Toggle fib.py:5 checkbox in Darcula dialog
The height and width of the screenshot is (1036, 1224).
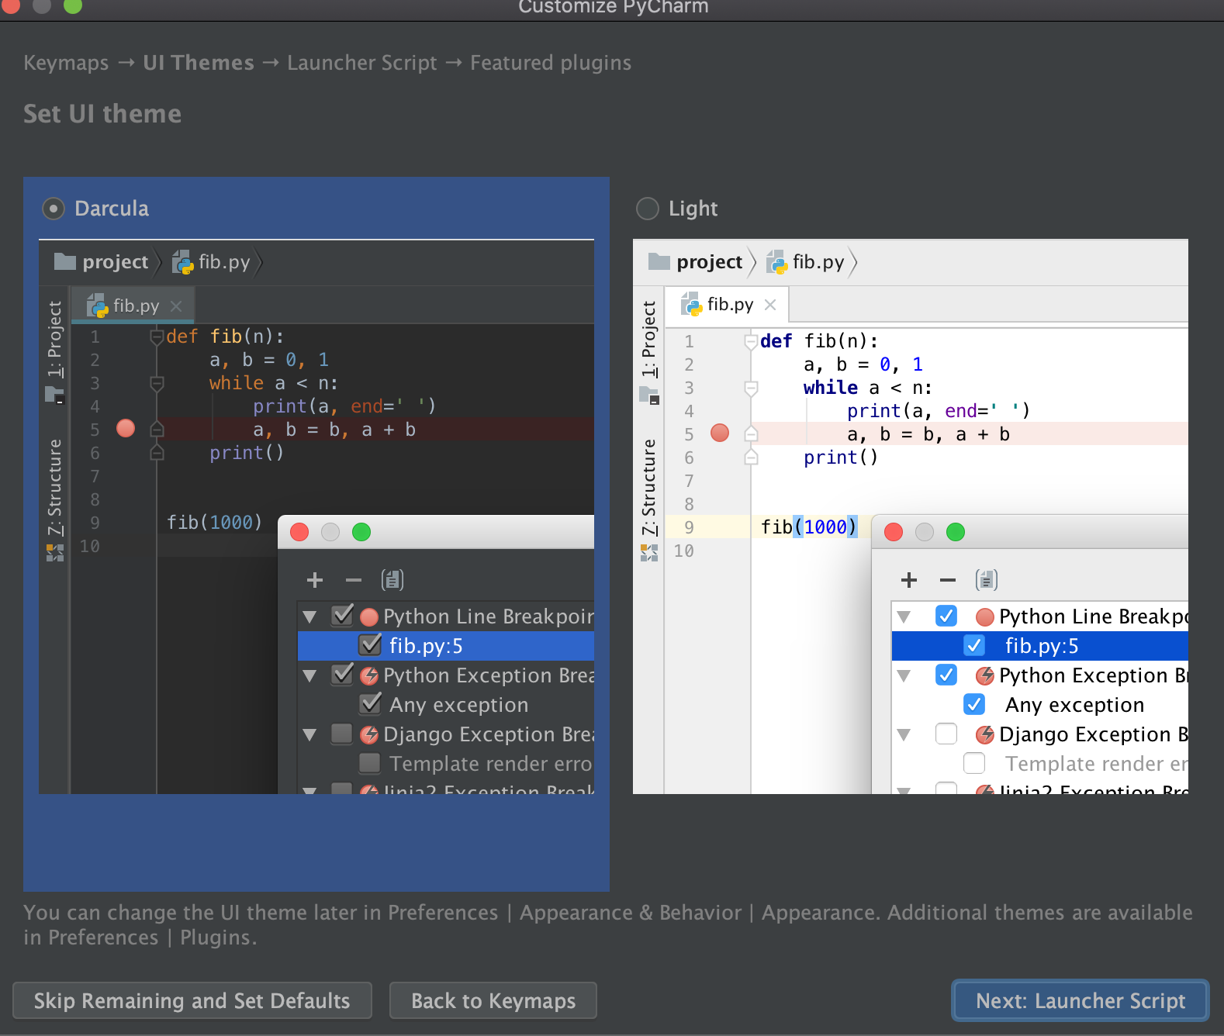(x=370, y=644)
